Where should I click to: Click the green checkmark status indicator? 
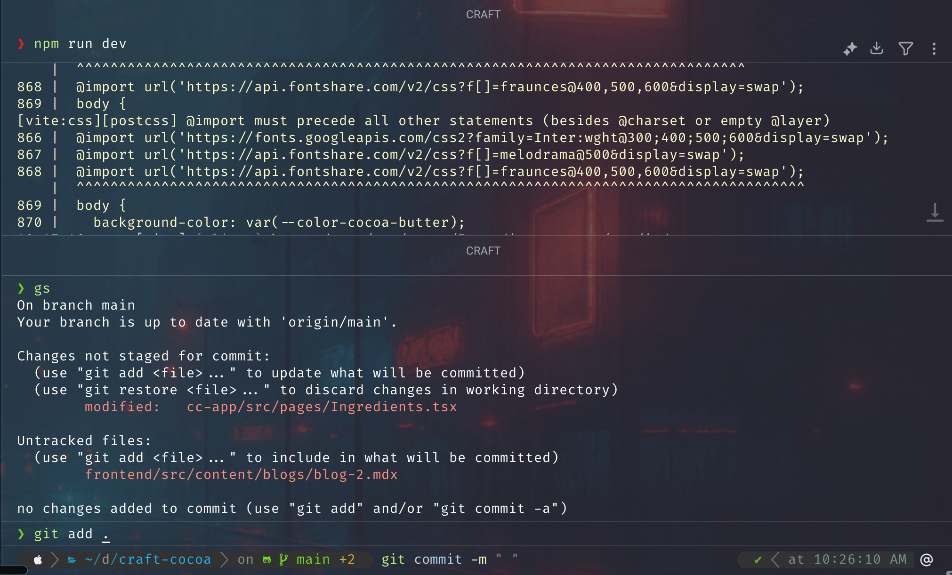758,559
